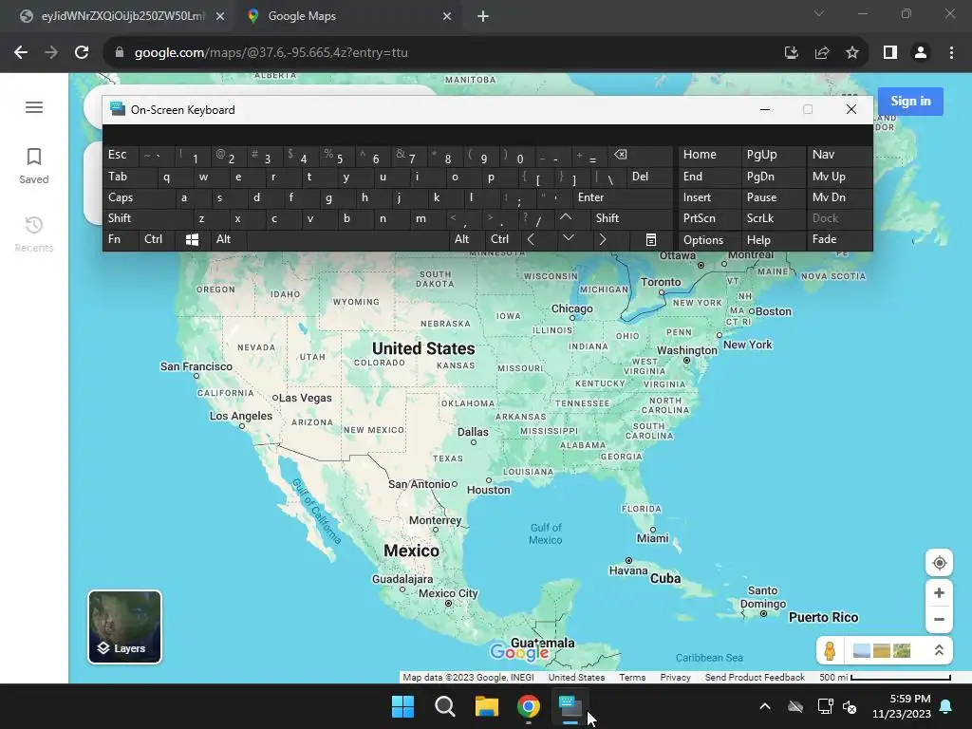Share this page icon in address bar

tap(822, 53)
